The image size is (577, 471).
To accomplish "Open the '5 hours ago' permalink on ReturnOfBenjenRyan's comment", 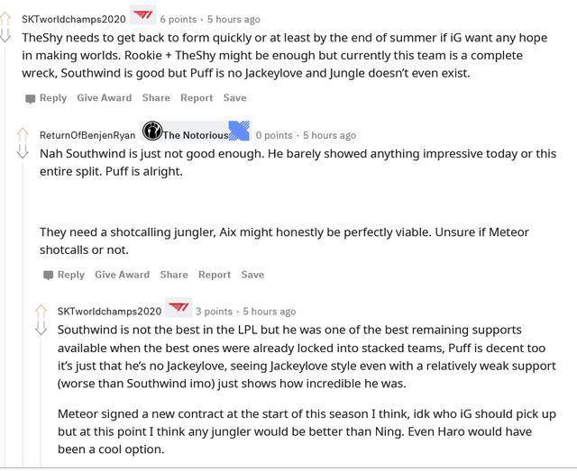I will pos(329,135).
